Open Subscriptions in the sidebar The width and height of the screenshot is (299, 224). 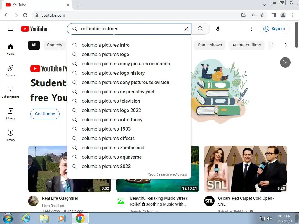(x=11, y=92)
